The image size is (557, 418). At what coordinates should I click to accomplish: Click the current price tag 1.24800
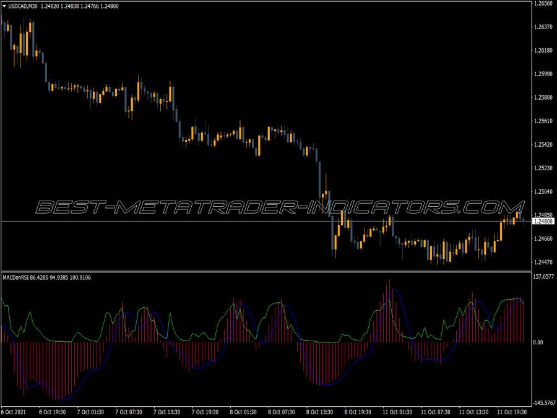[x=543, y=222]
